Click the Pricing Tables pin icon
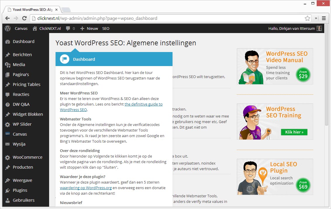This screenshot has height=209, width=331. [x=8, y=84]
